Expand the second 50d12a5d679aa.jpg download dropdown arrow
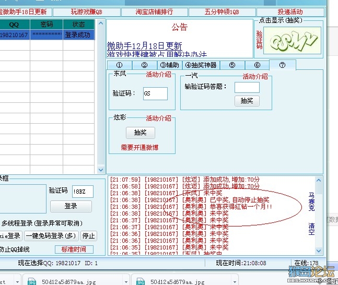The width and height of the screenshot is (338, 285). pyautogui.click(x=235, y=281)
